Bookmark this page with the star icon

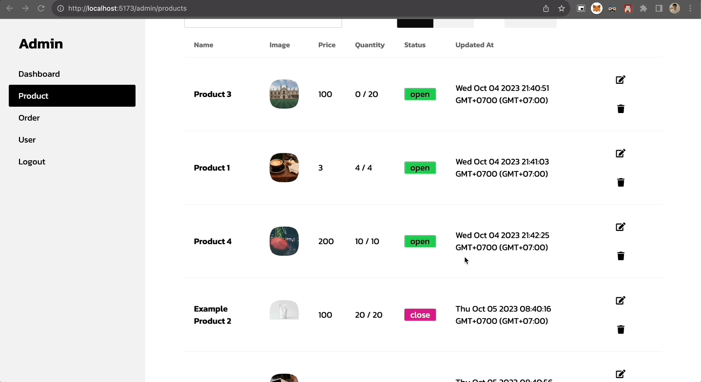(x=562, y=8)
